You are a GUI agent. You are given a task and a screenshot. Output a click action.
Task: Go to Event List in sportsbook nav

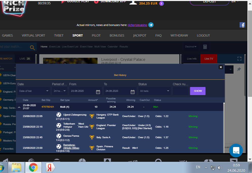tap(55, 47)
